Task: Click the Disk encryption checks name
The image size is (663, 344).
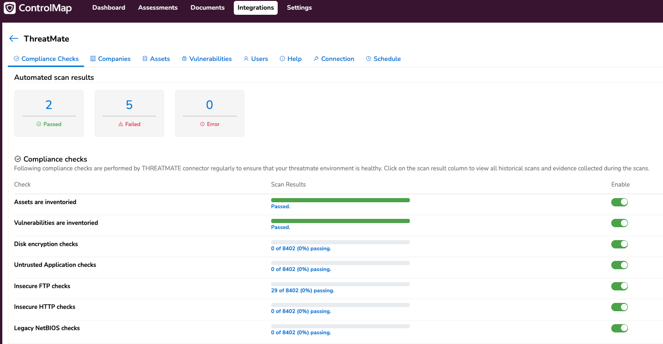Action: (x=46, y=244)
